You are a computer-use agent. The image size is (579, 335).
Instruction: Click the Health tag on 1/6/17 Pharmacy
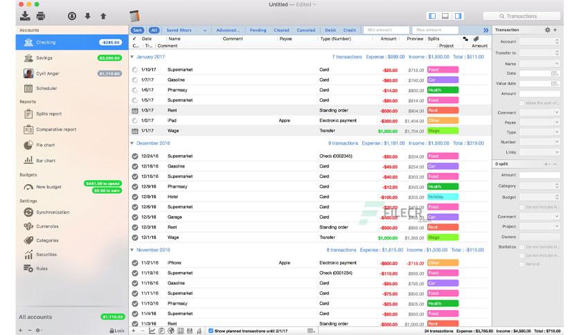pos(443,90)
